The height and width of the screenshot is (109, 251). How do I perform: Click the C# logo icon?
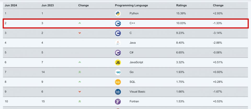tap(118, 53)
